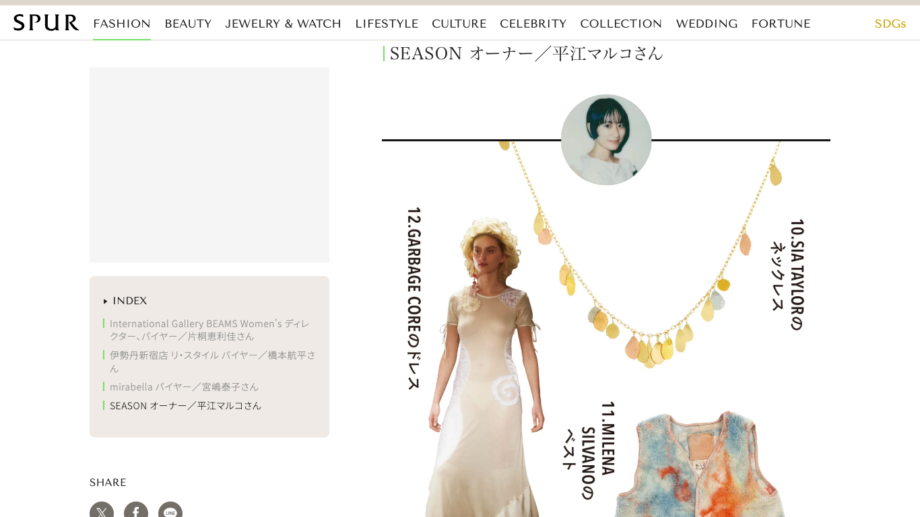The height and width of the screenshot is (517, 920).
Task: Open the LIFESTYLE section
Action: pos(387,24)
